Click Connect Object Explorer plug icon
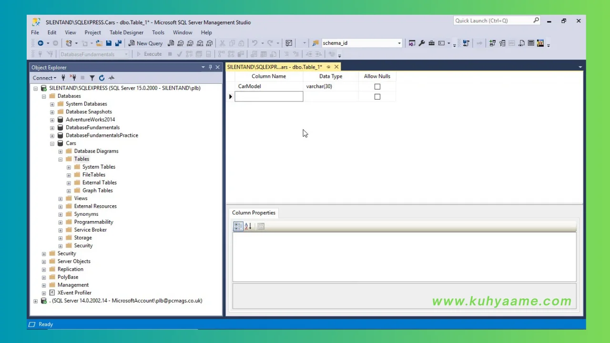Image resolution: width=610 pixels, height=343 pixels. (x=63, y=78)
